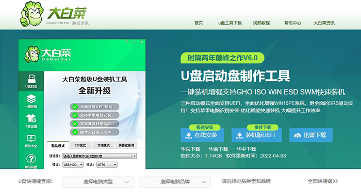Screen dimensions: 361x193
Task: Click the 大白菜超级U盘装机工具 title text
Action: pos(94,79)
